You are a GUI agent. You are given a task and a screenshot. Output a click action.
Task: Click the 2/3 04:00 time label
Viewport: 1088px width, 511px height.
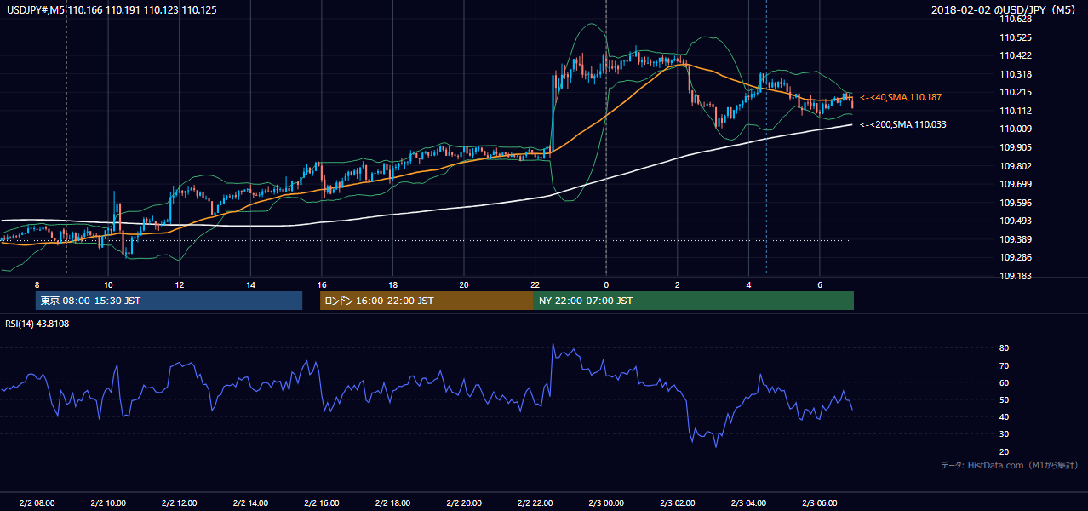747,503
